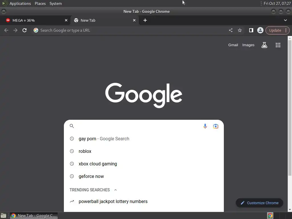Click the Google icon in address bar
The width and height of the screenshot is (292, 219).
(36, 30)
